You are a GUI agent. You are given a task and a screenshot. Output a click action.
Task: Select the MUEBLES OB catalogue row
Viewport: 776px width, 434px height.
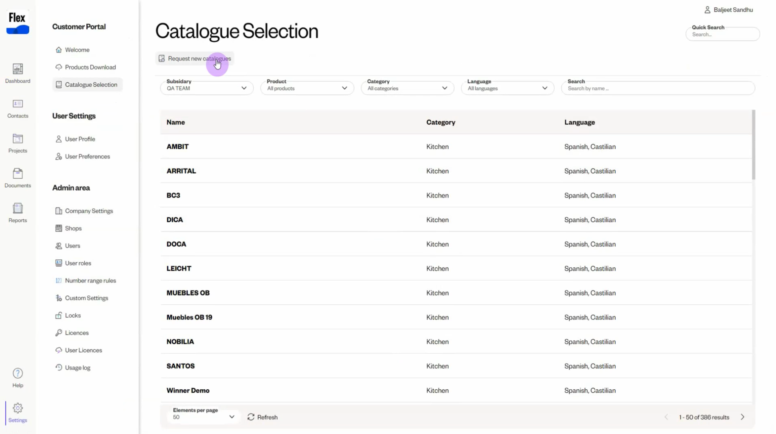click(456, 293)
